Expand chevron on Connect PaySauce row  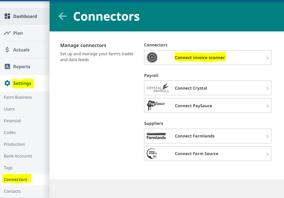[x=268, y=106]
